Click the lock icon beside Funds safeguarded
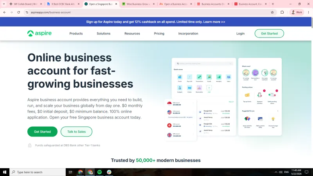313x176 pixels. 30,145
